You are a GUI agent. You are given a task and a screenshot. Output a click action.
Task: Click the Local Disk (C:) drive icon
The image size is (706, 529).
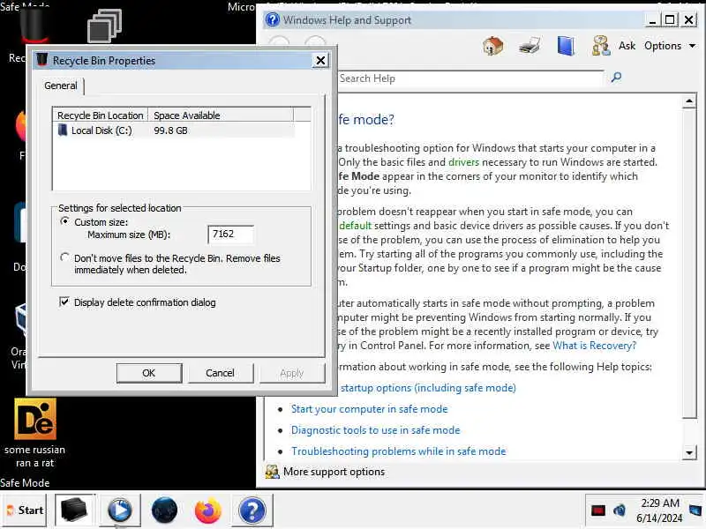(x=63, y=130)
